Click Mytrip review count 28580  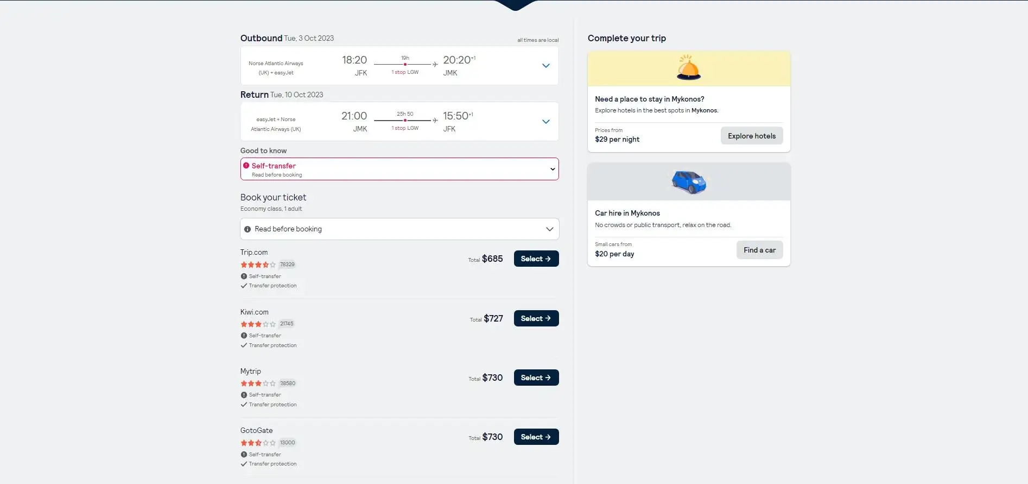point(288,384)
